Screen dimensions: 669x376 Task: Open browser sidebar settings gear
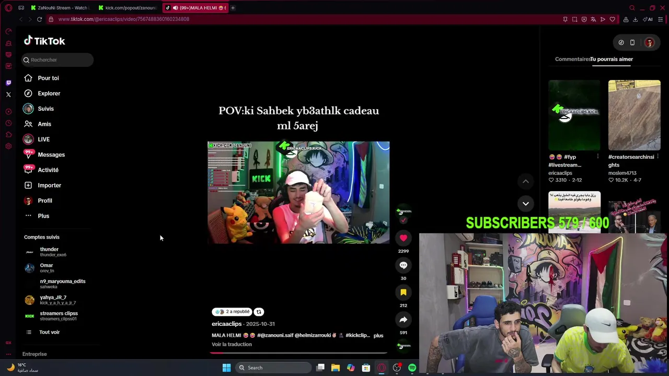pos(8,146)
